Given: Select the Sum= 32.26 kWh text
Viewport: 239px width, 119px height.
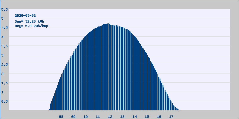Looking at the screenshot, I should (x=29, y=21).
